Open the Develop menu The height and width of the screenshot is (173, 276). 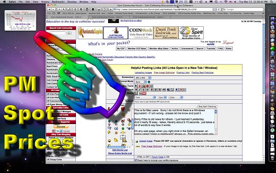[72, 2]
